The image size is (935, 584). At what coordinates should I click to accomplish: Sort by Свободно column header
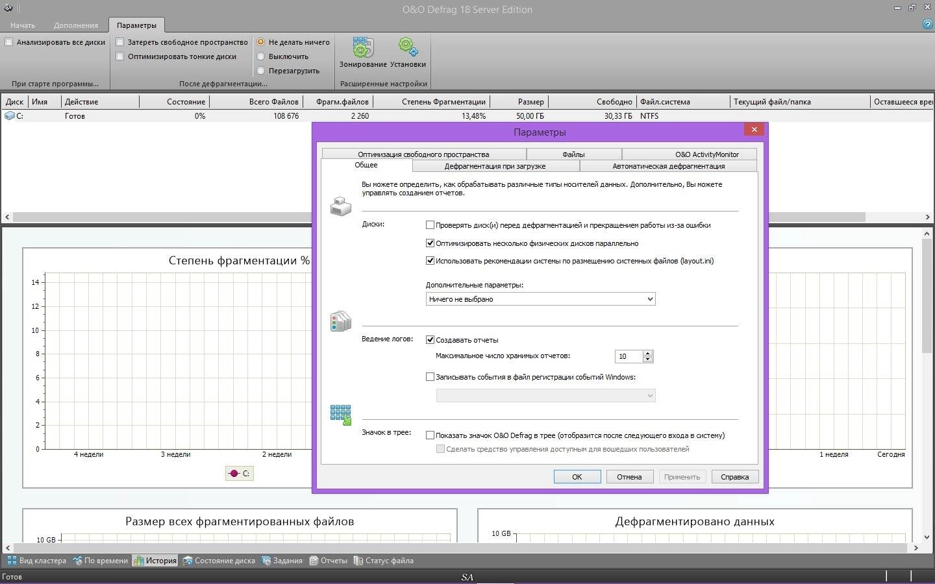click(592, 102)
